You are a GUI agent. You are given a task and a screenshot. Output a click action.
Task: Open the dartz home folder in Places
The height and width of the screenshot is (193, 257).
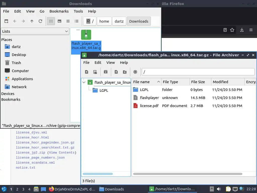(x=16, y=47)
